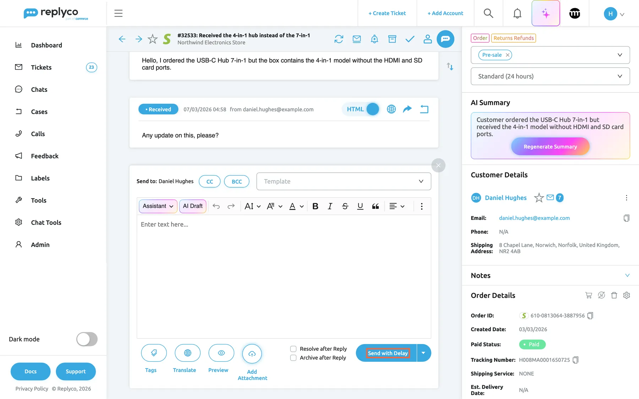Open notifications bell
The image size is (639, 399).
click(x=517, y=13)
